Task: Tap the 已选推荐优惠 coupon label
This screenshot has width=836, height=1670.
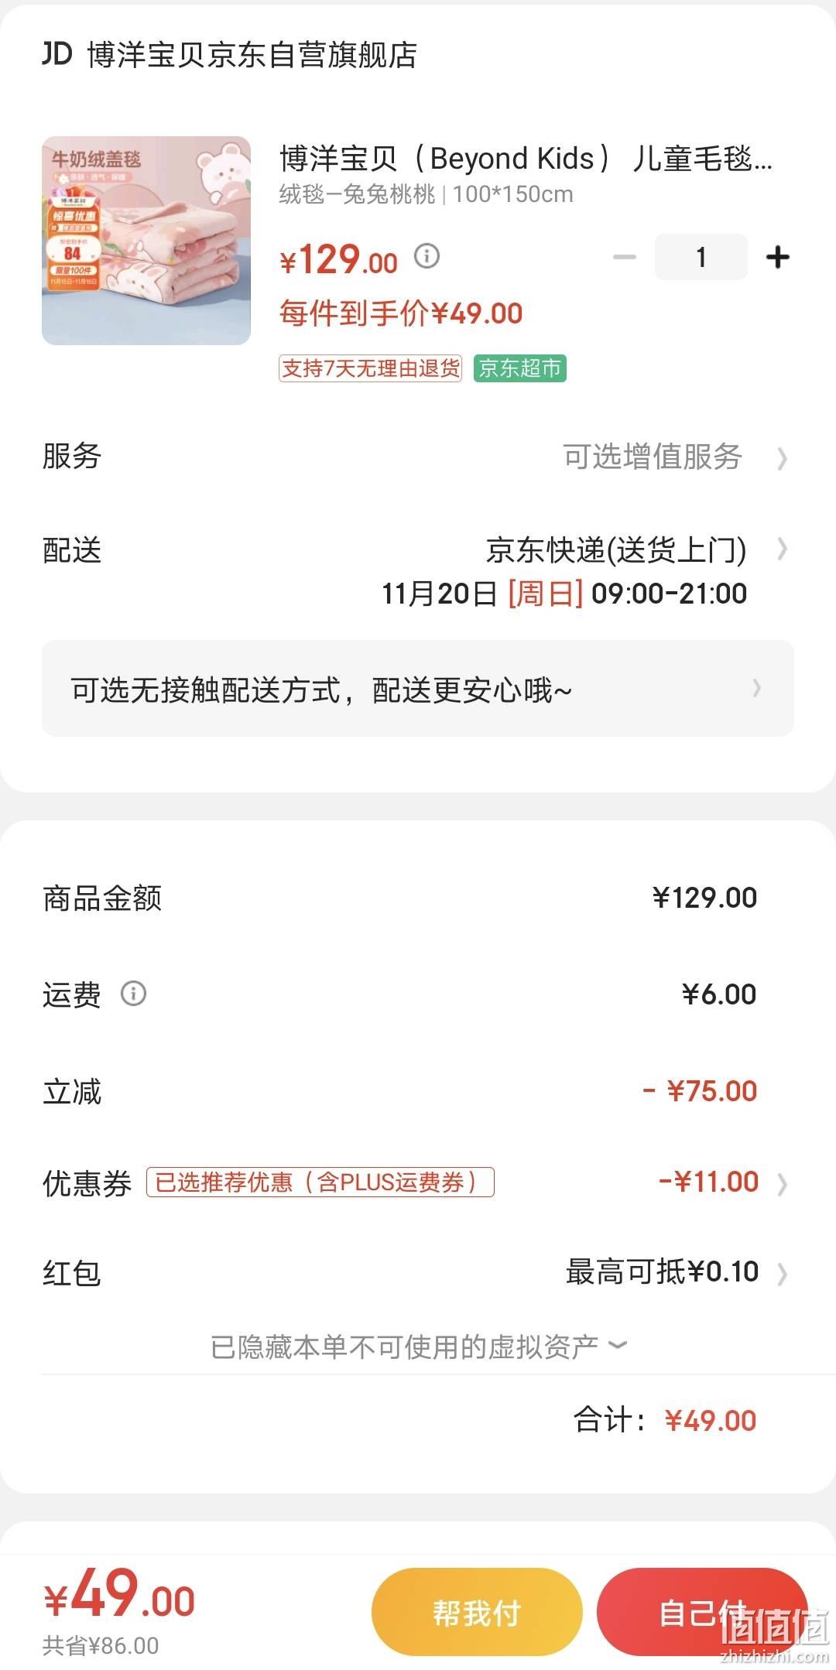Action: (320, 1182)
